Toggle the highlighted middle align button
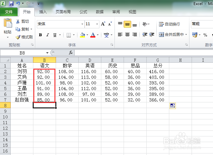 tap(127, 24)
